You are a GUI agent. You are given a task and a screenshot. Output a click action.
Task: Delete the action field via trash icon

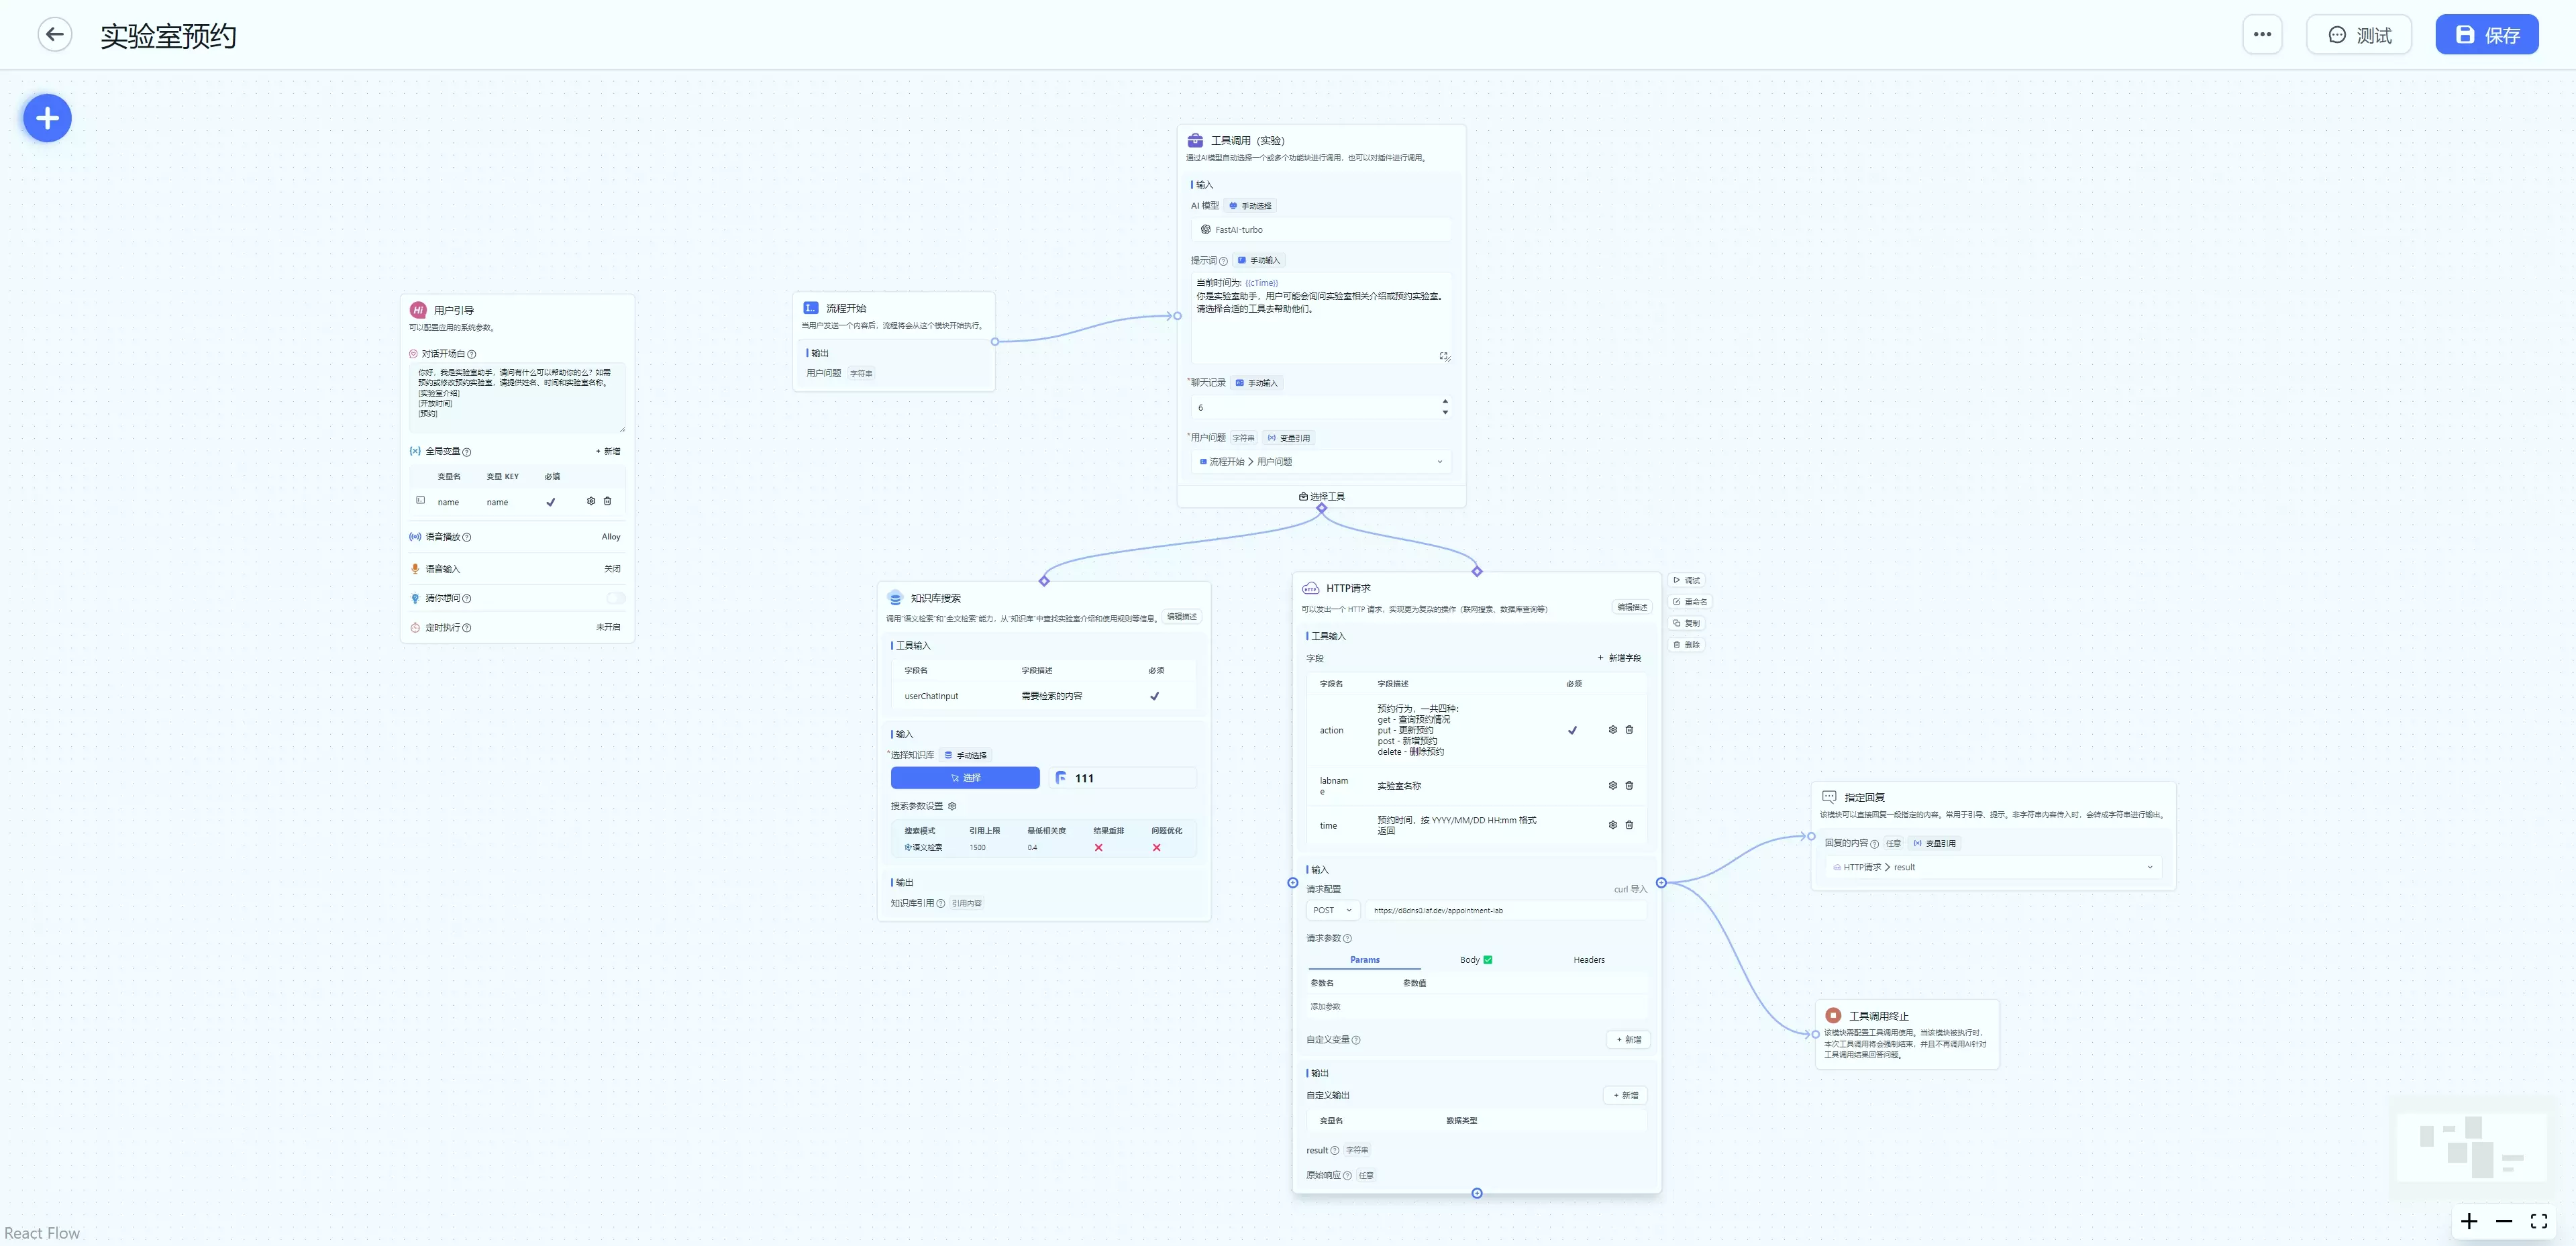pos(1629,730)
